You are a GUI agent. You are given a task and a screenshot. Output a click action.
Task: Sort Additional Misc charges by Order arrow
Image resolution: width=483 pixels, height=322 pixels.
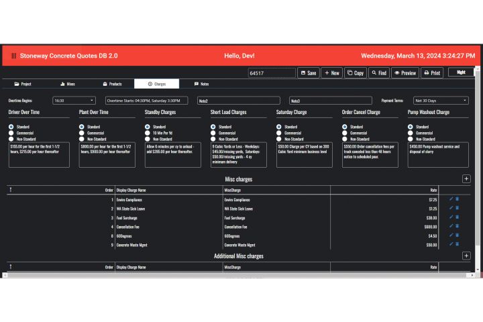tap(11, 267)
